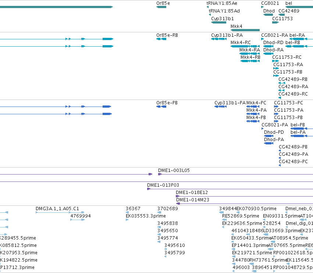Viewport: 313px width, 273px height.
Task: Click the 3495650 feature label
Action: pos(167,231)
